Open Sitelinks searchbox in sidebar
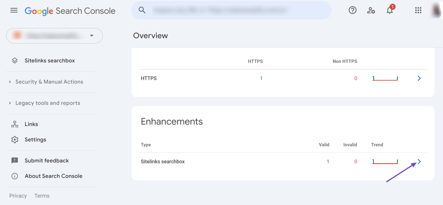The image size is (443, 205). (x=50, y=61)
